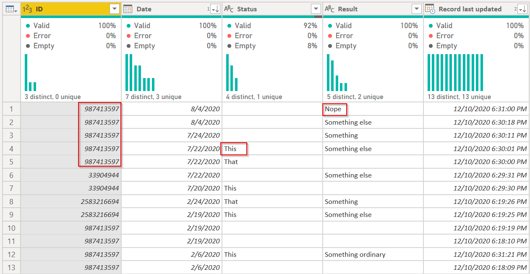Open the Result column filter dropdown
The image size is (530, 274).
click(417, 9)
